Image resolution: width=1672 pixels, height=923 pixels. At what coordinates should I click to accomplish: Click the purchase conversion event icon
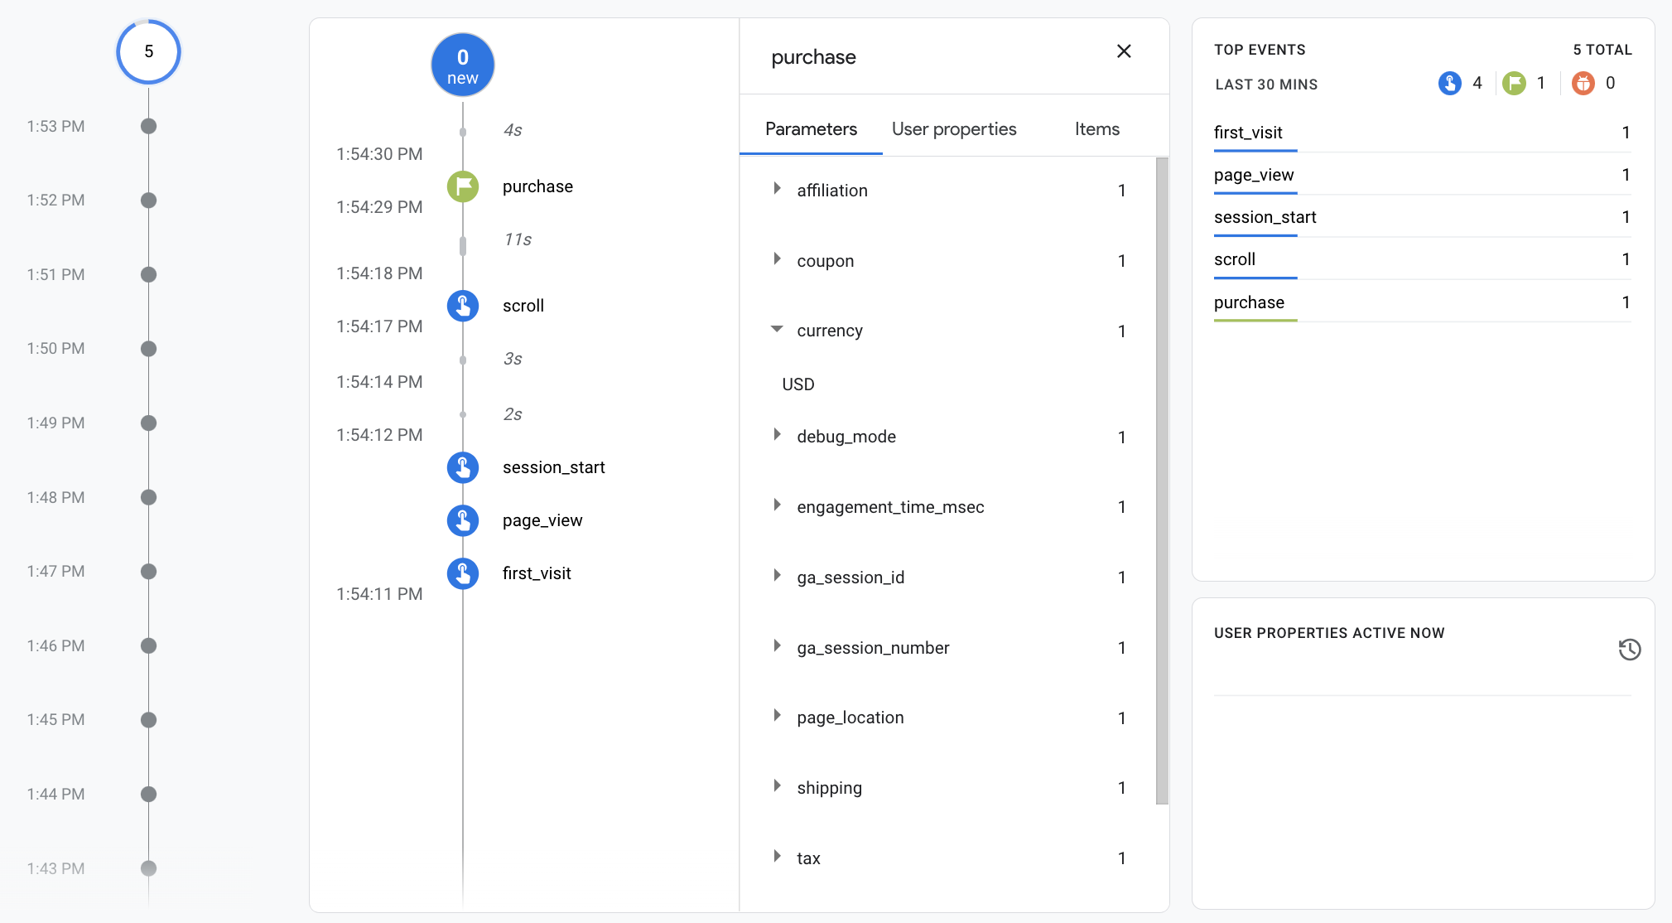click(x=465, y=186)
